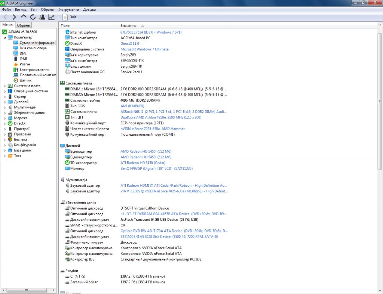
Task: Click the shield icon beside Безпека
Action: pyautogui.click(x=10, y=139)
